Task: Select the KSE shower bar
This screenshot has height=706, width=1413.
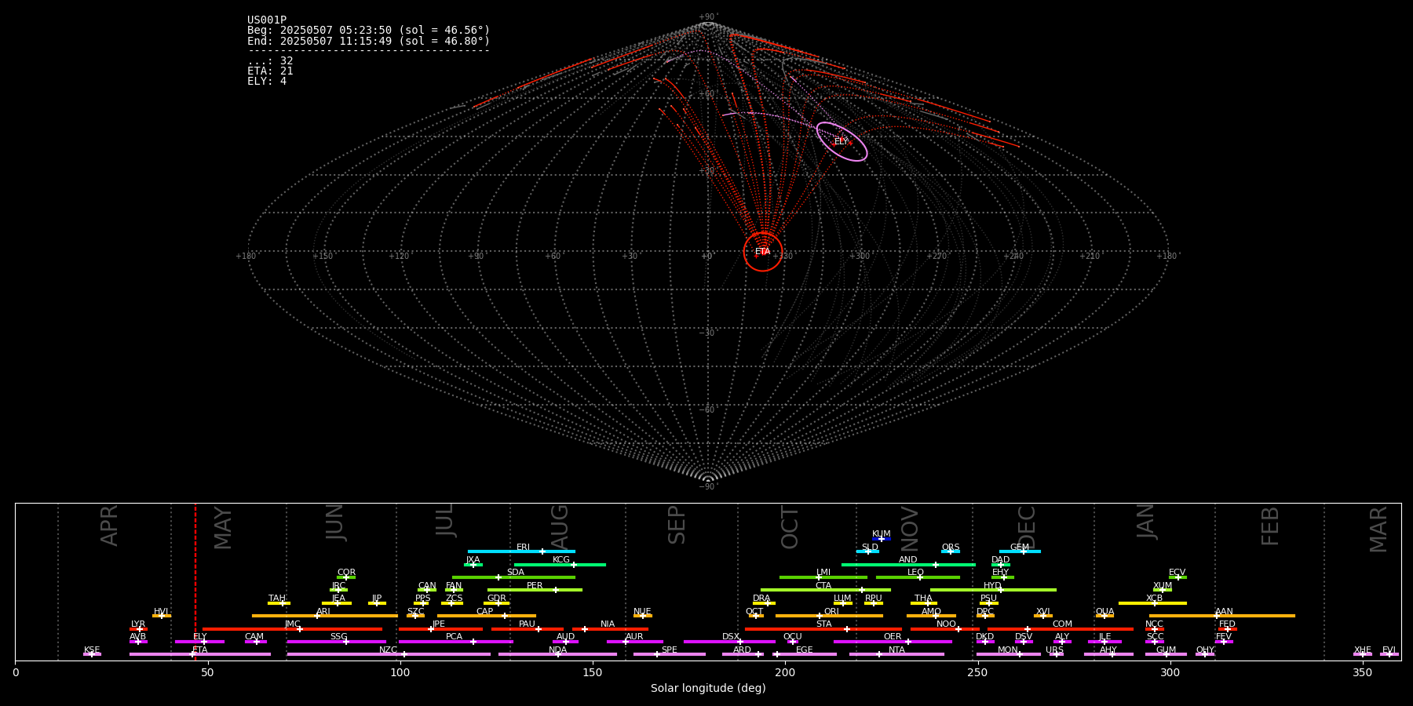Action: 92,654
